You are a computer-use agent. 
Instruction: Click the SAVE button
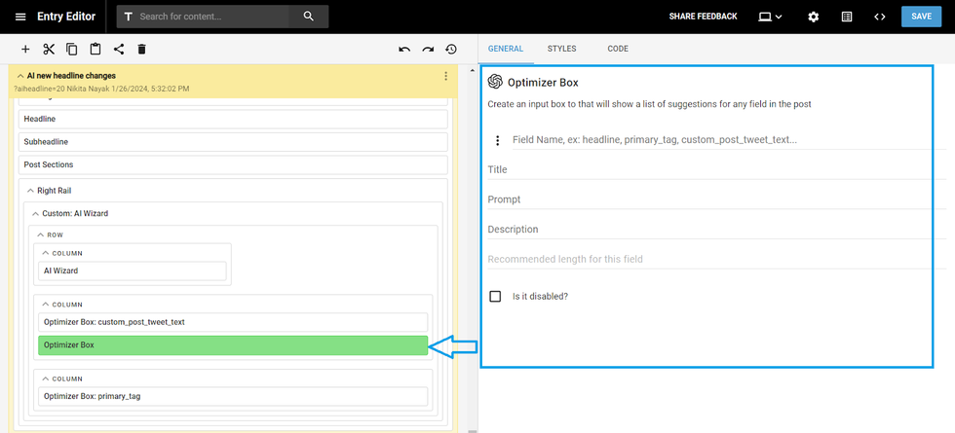pyautogui.click(x=922, y=17)
